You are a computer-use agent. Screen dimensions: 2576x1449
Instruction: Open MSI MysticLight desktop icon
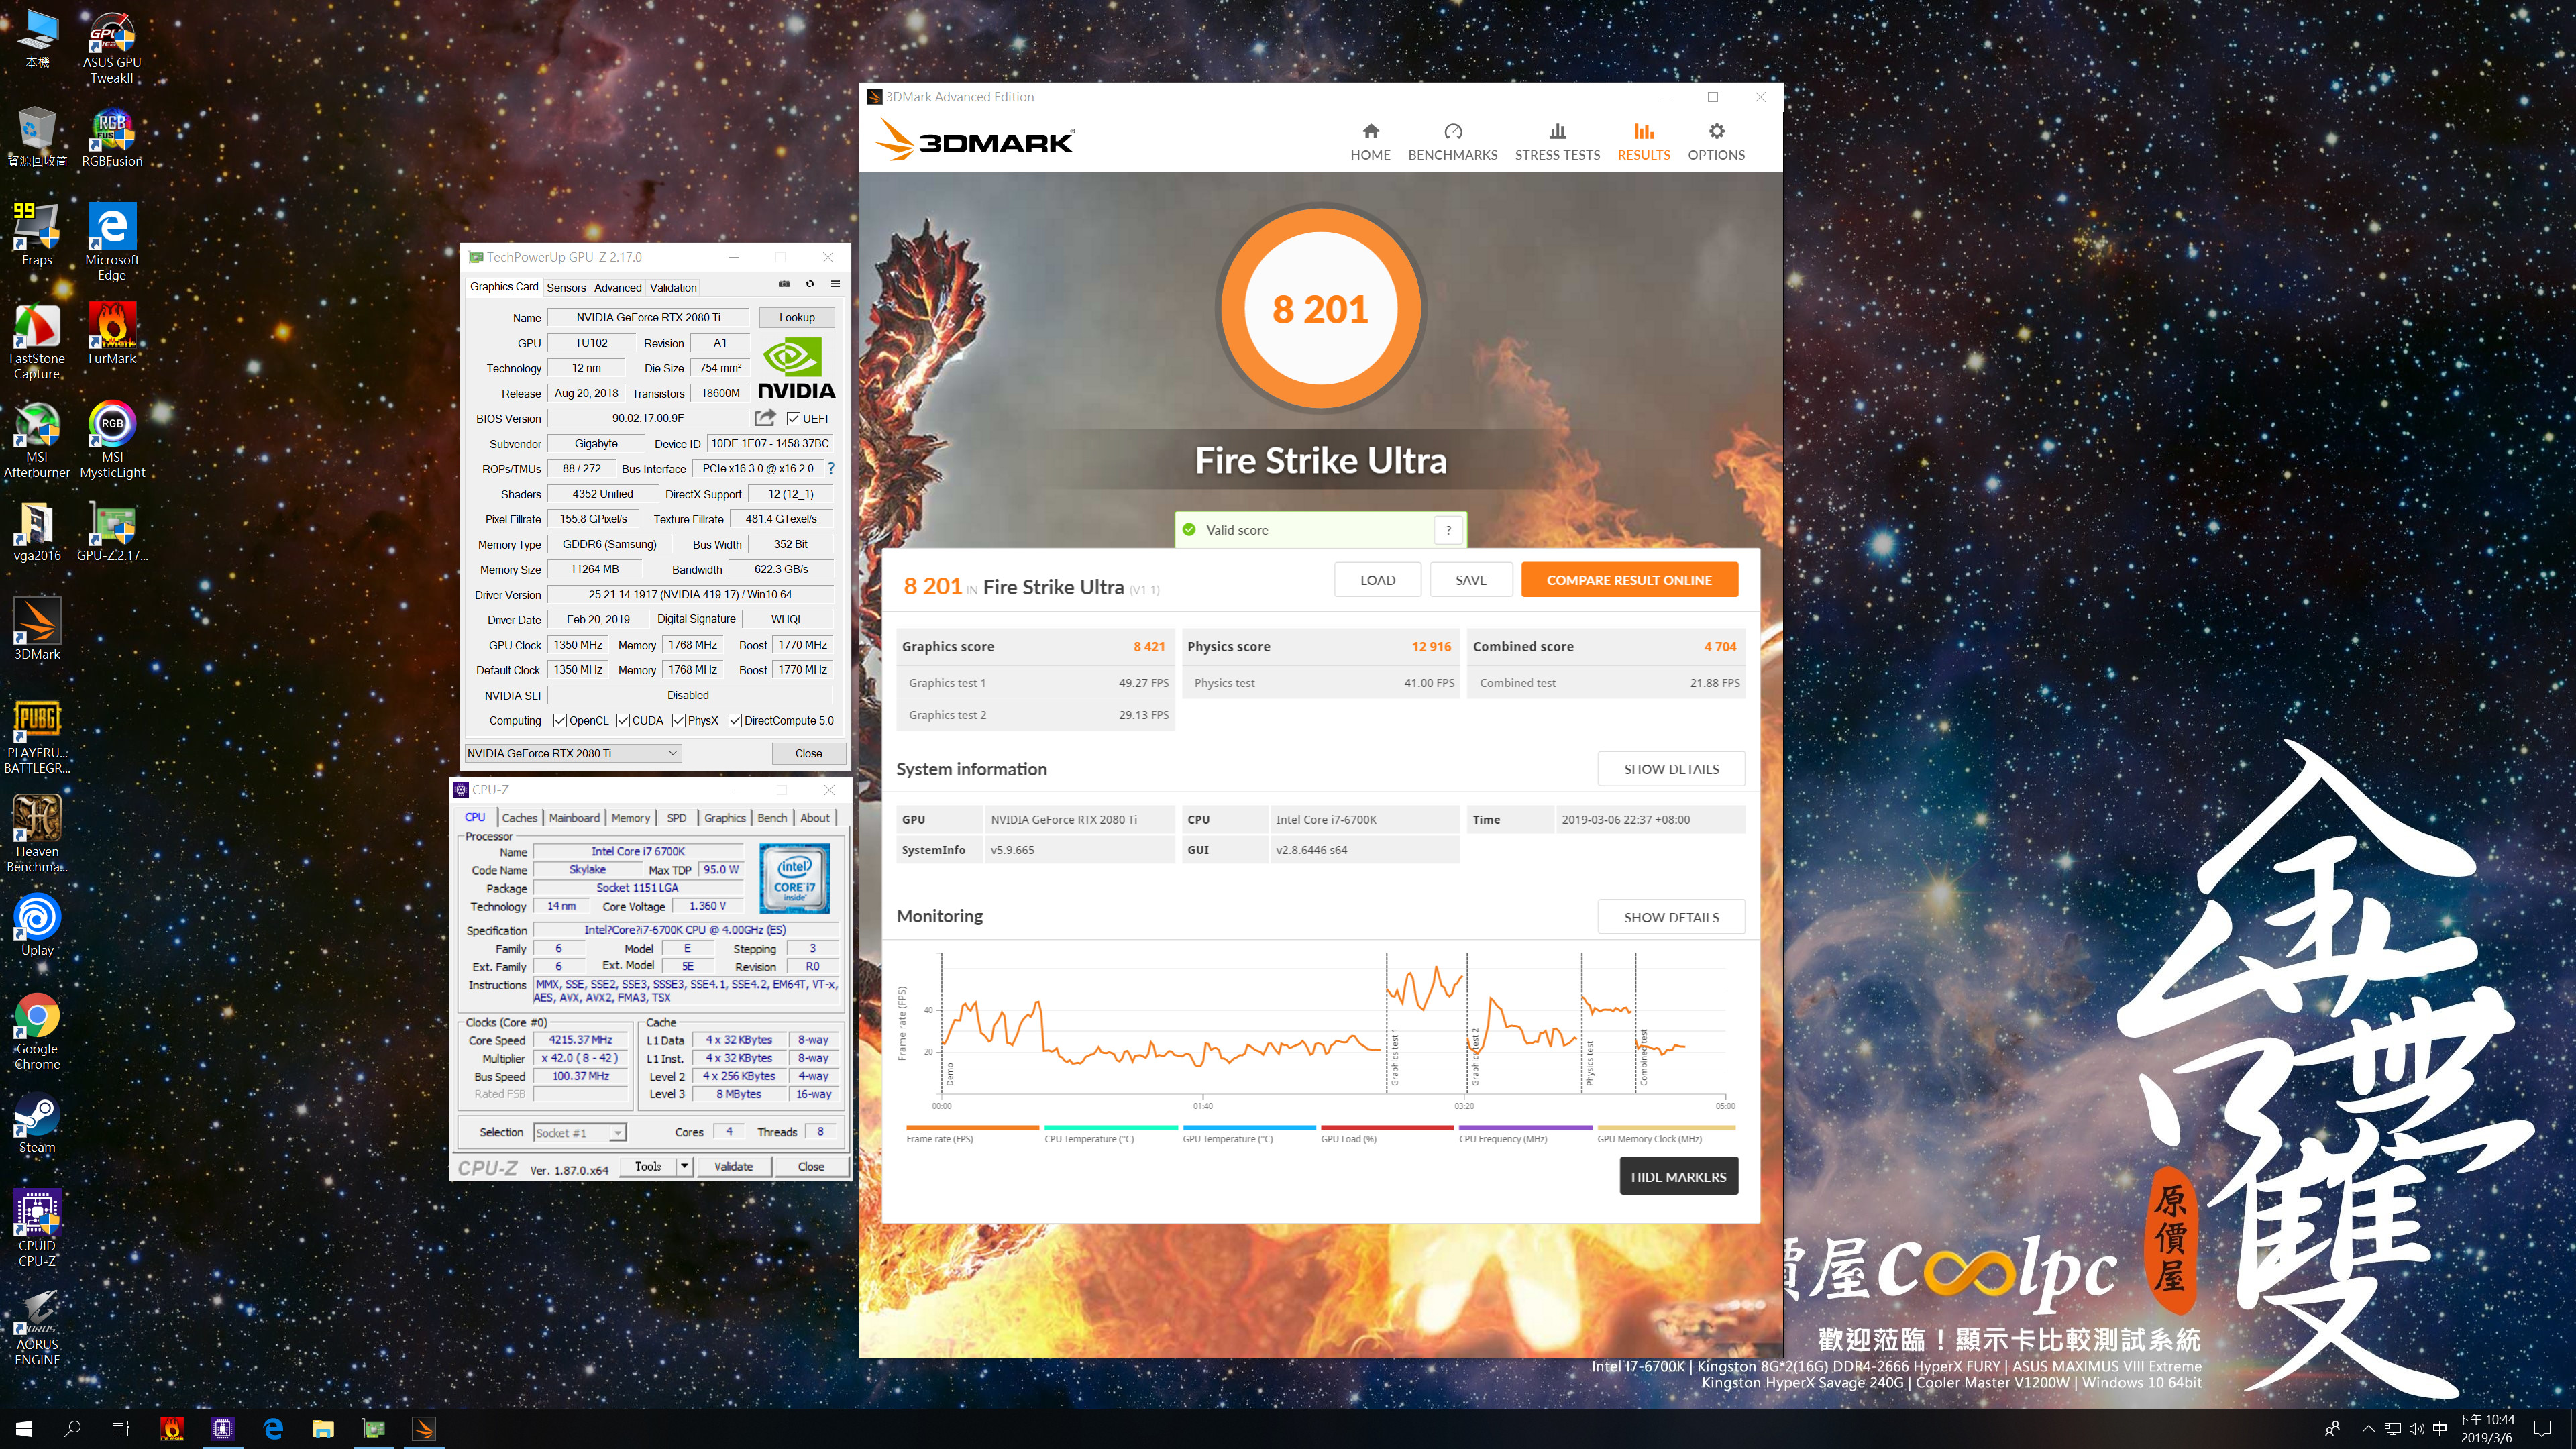(x=112, y=440)
